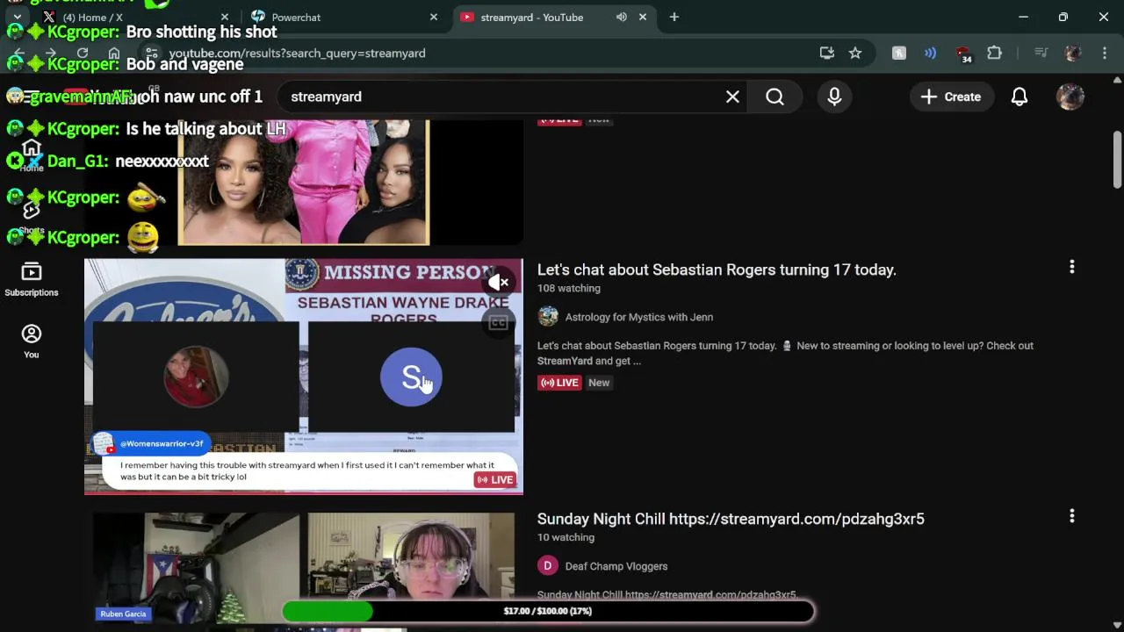Viewport: 1124px width, 632px height.
Task: Click the page vertical scrollbar thumb
Action: coord(1117,159)
